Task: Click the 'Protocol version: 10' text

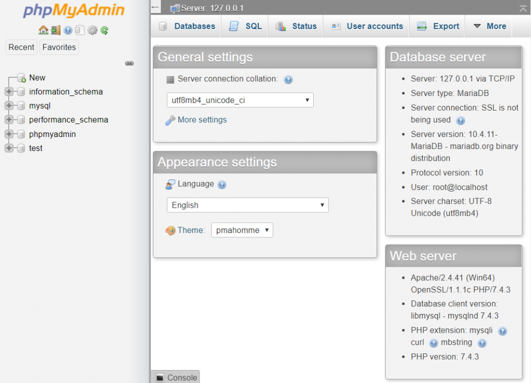Action: click(447, 173)
